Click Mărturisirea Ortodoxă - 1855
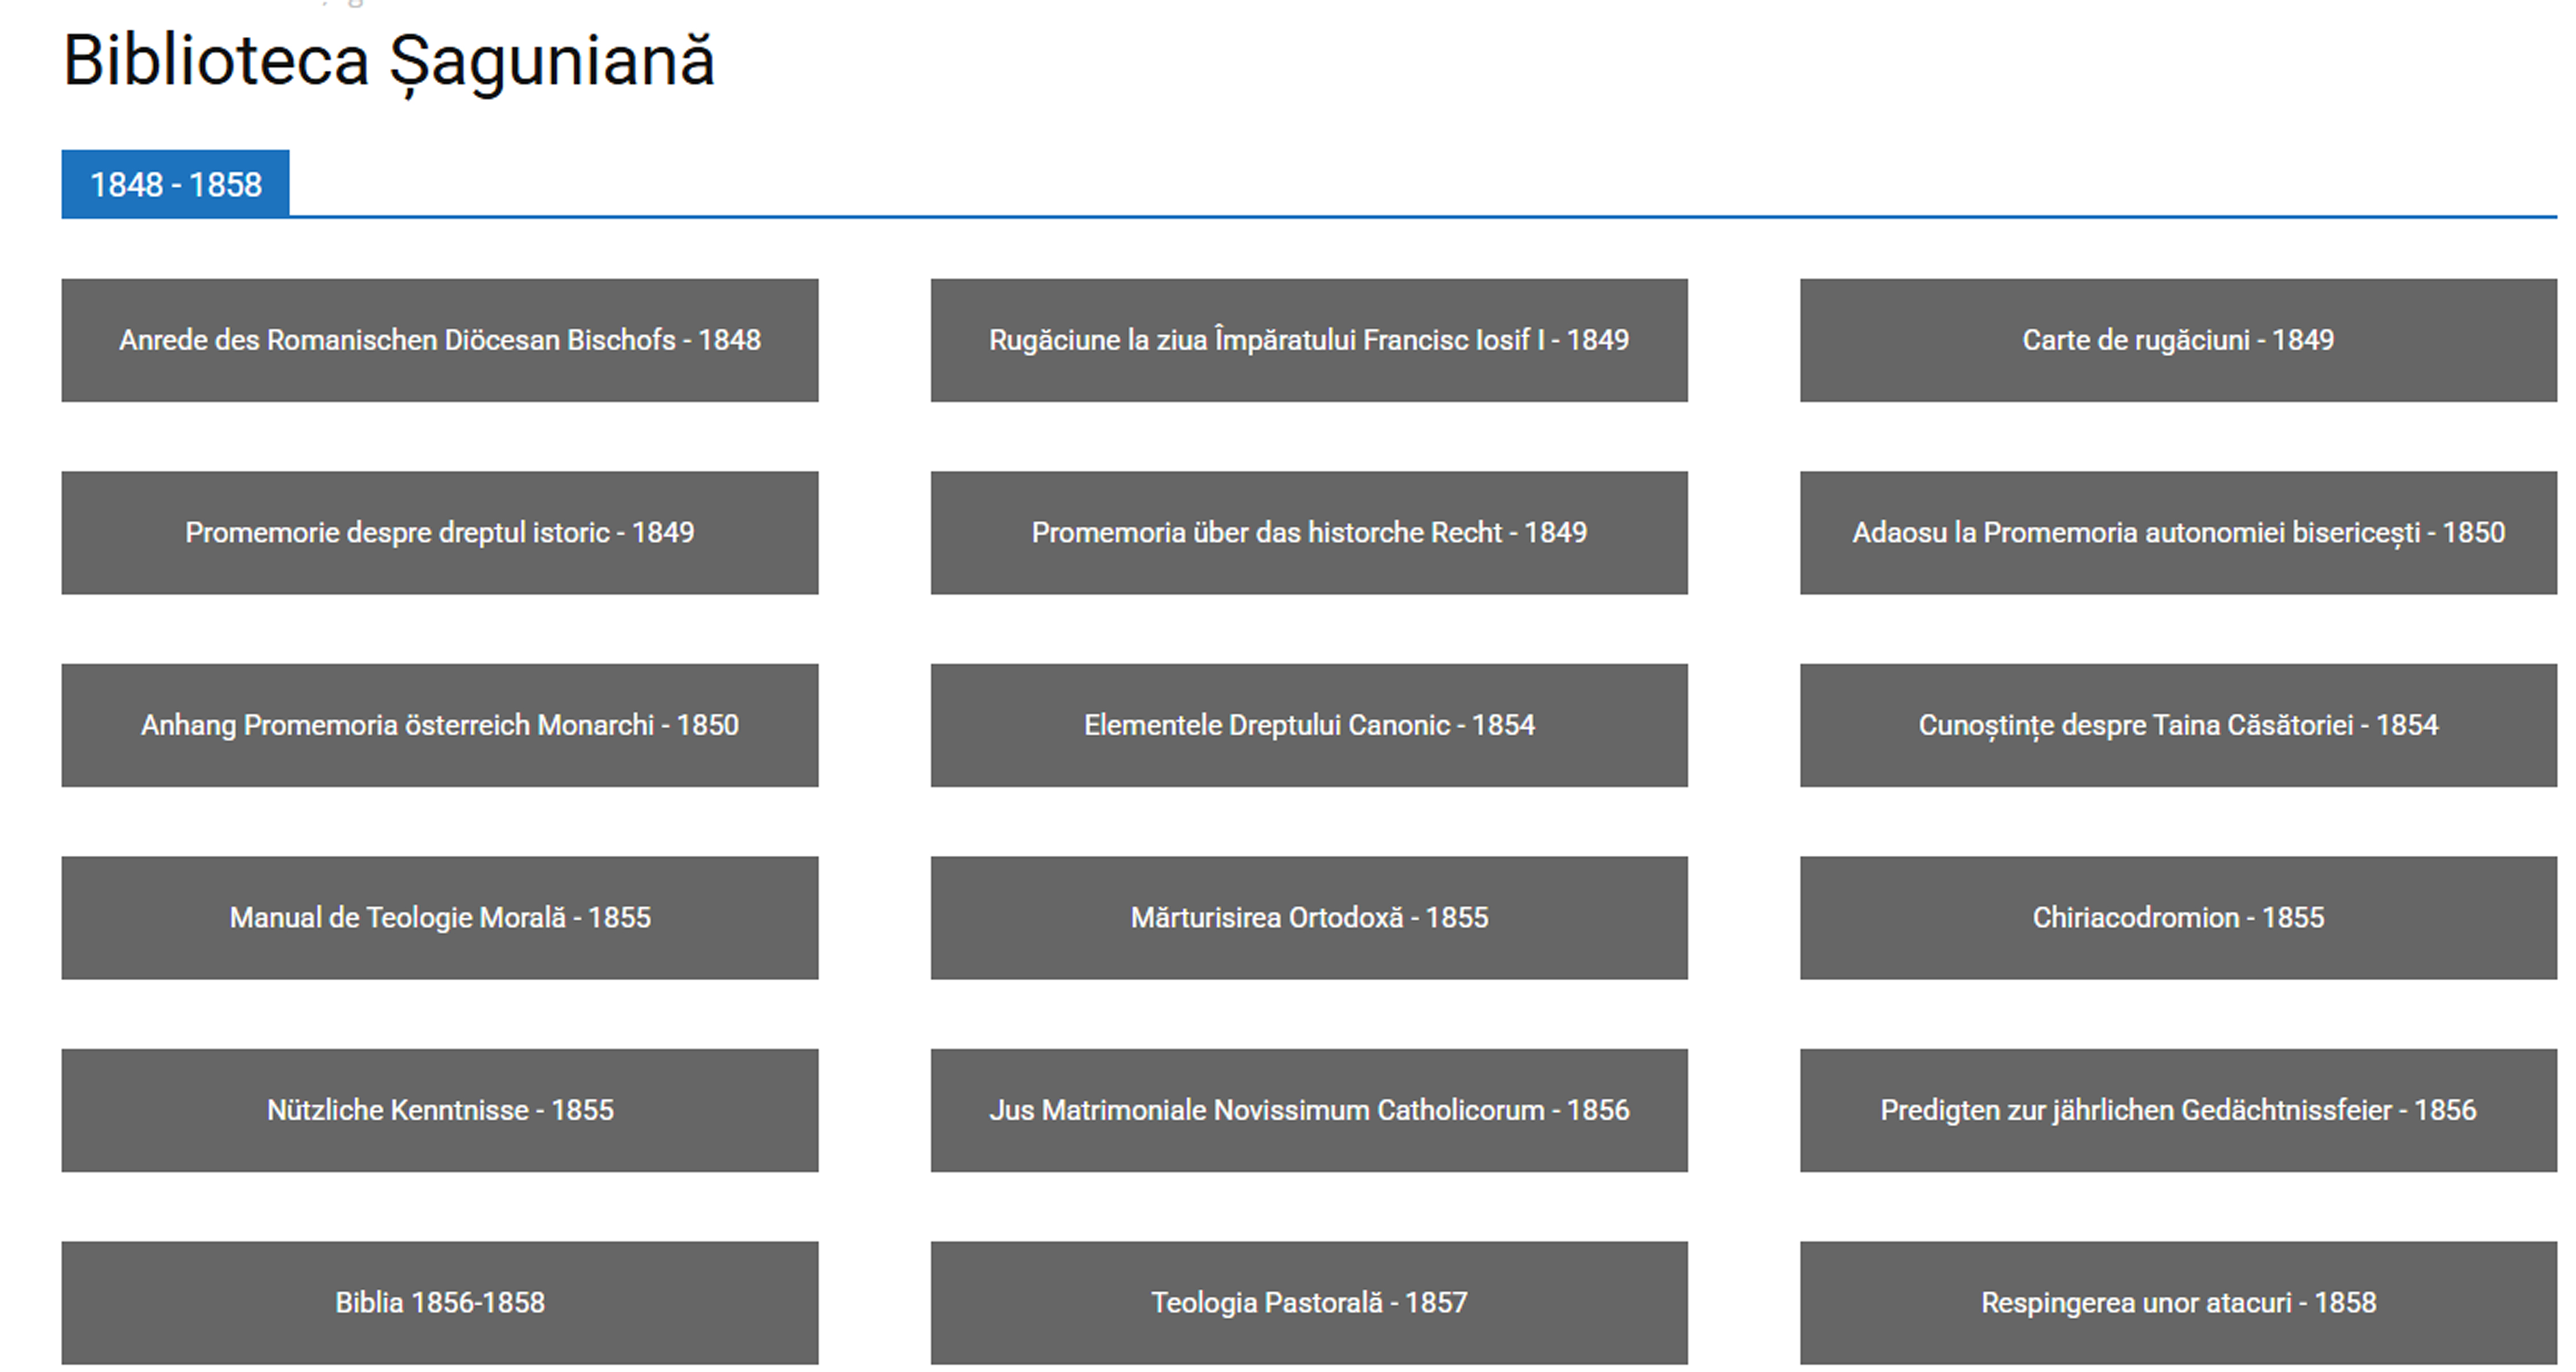The width and height of the screenshot is (2576, 1372). coord(1308,917)
